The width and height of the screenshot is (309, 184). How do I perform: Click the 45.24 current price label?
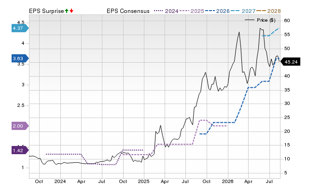pyautogui.click(x=290, y=62)
